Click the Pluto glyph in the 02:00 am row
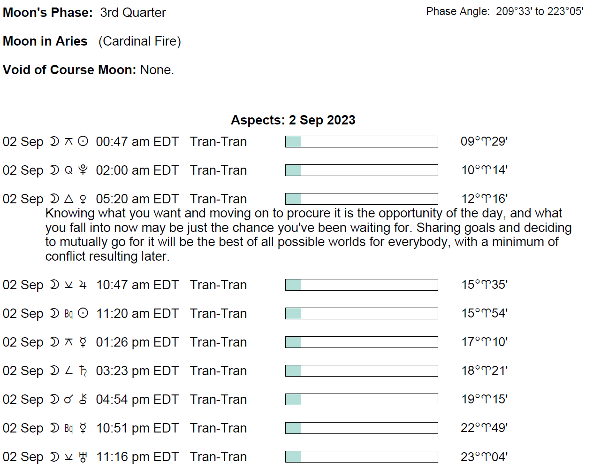Image resolution: width=593 pixels, height=471 pixels. 83,170
